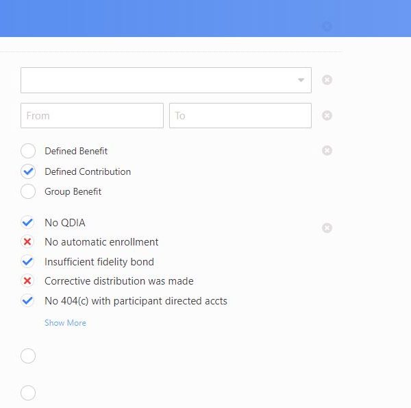Toggle the Insufficient fidelity bond checkbox
411x408 pixels.
[x=28, y=261]
